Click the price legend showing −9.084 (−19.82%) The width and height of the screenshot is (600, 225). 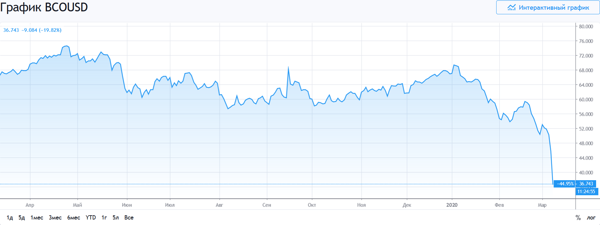tap(41, 30)
